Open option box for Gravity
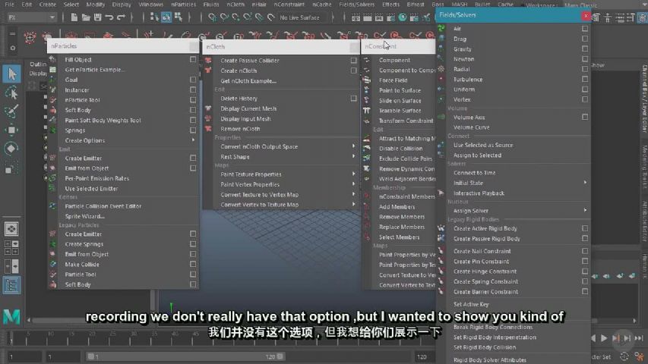The height and width of the screenshot is (364, 648). (x=585, y=49)
